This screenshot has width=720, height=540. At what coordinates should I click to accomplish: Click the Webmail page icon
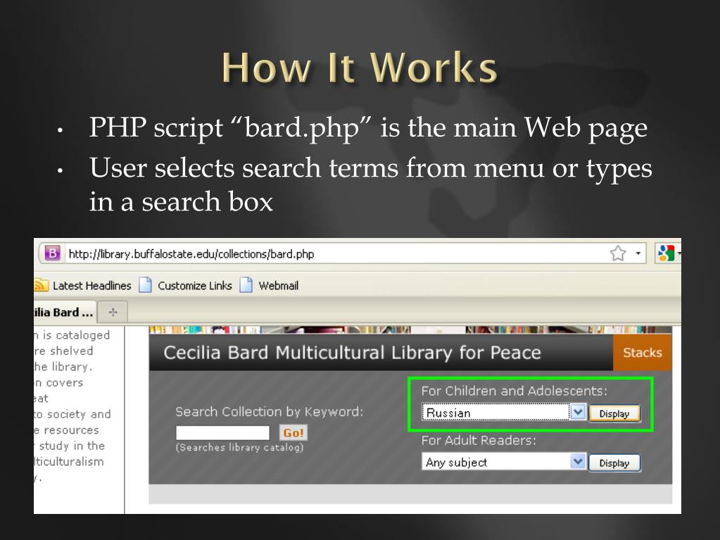pos(246,285)
